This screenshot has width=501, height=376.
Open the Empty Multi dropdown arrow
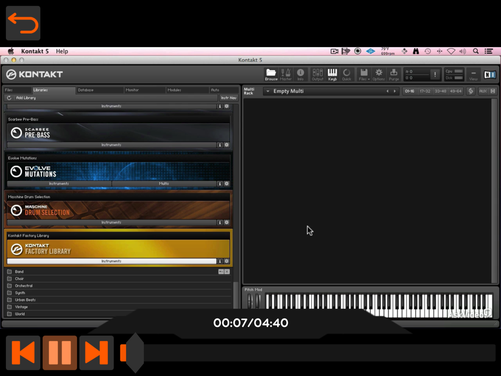coord(268,91)
